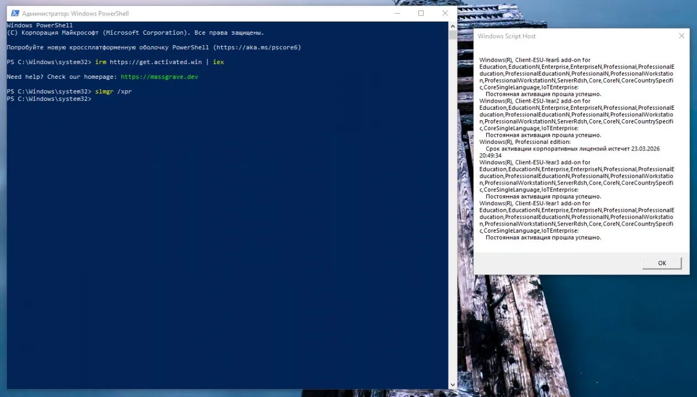
Task: Click 'Windows(R), Professional edition:' line
Action: (525, 142)
